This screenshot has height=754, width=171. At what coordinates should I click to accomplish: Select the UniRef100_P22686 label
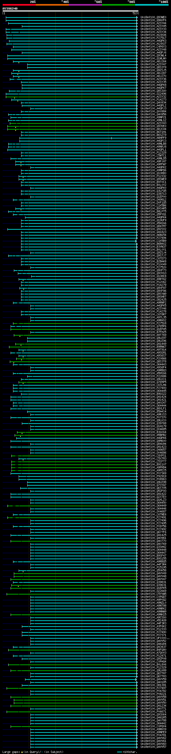coord(153,376)
